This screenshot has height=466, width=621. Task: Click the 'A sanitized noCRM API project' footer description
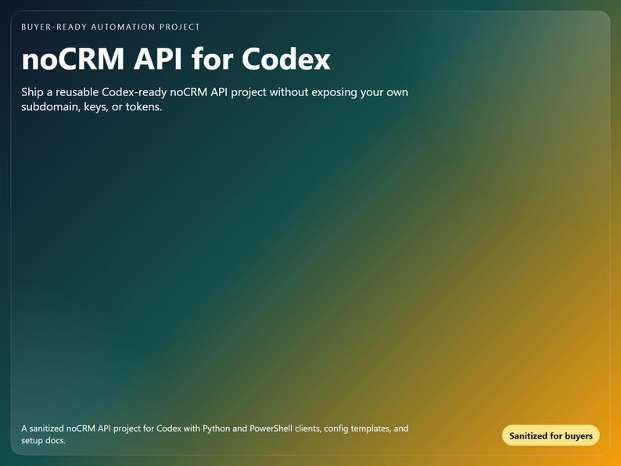pyautogui.click(x=214, y=434)
